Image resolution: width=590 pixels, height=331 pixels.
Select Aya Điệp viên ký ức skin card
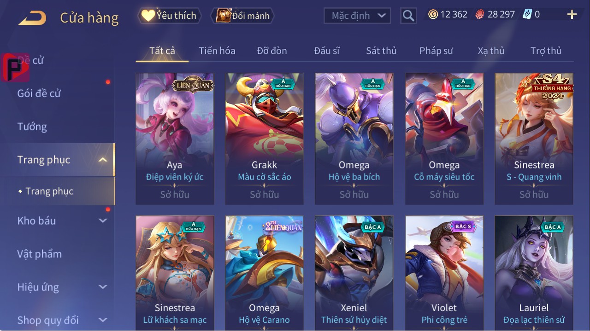175,139
